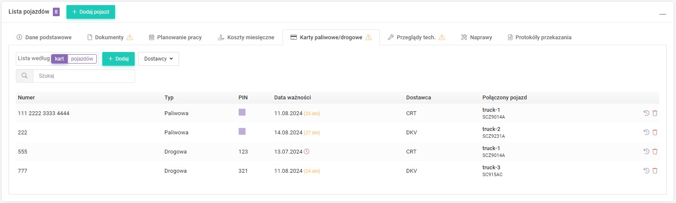Click PIN value 123
This screenshot has height=203, width=676.
[243, 151]
